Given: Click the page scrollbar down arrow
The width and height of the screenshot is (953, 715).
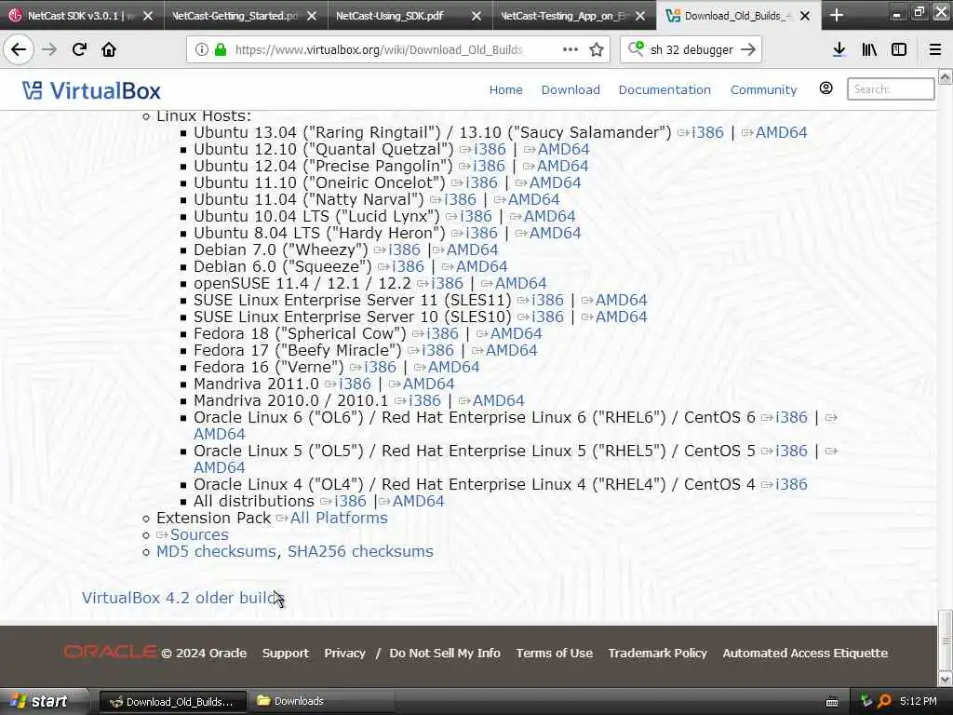Looking at the screenshot, I should [946, 679].
